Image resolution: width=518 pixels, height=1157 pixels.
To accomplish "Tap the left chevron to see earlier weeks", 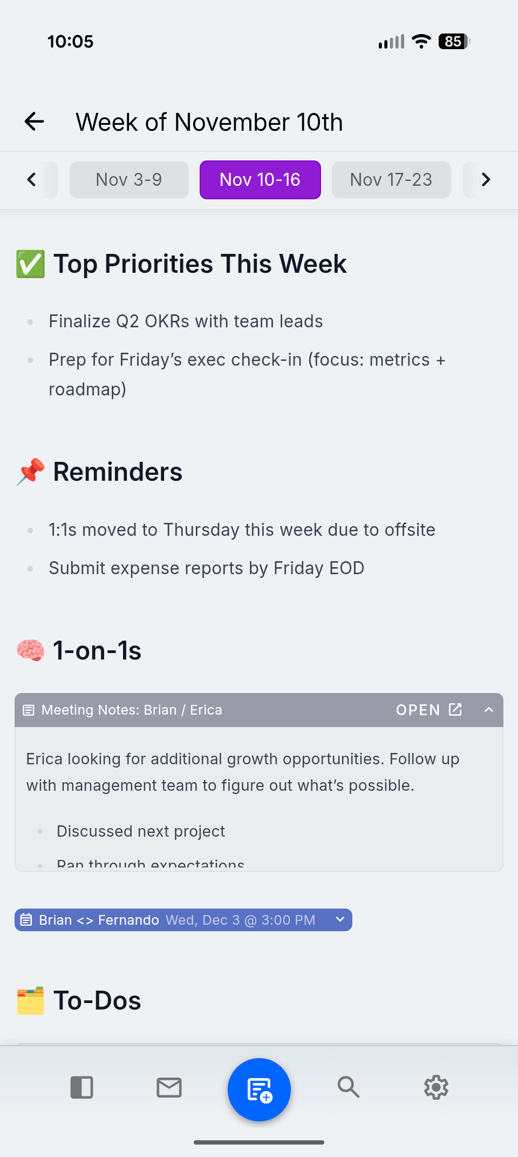I will tap(31, 179).
